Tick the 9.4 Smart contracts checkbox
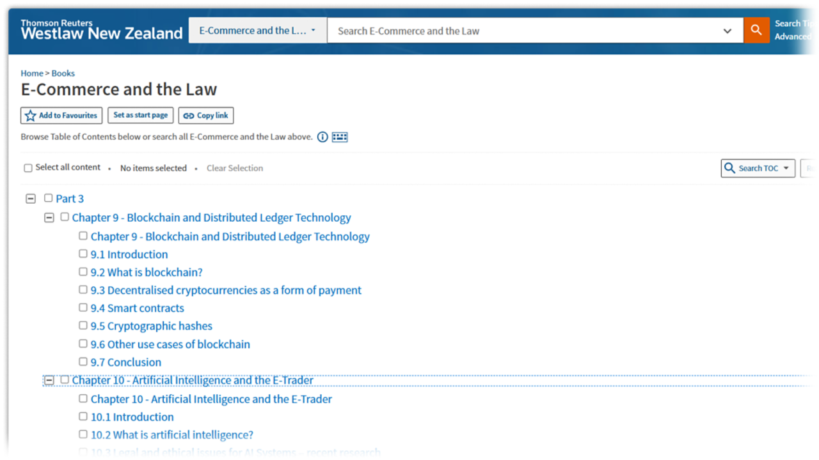Viewport: 819px width, 460px height. coord(83,307)
